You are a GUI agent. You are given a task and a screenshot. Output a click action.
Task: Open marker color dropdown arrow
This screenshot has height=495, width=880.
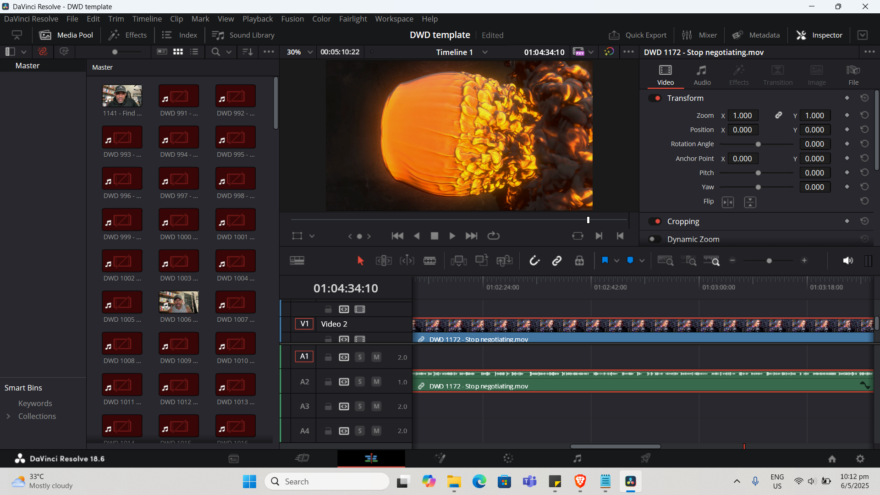click(642, 261)
